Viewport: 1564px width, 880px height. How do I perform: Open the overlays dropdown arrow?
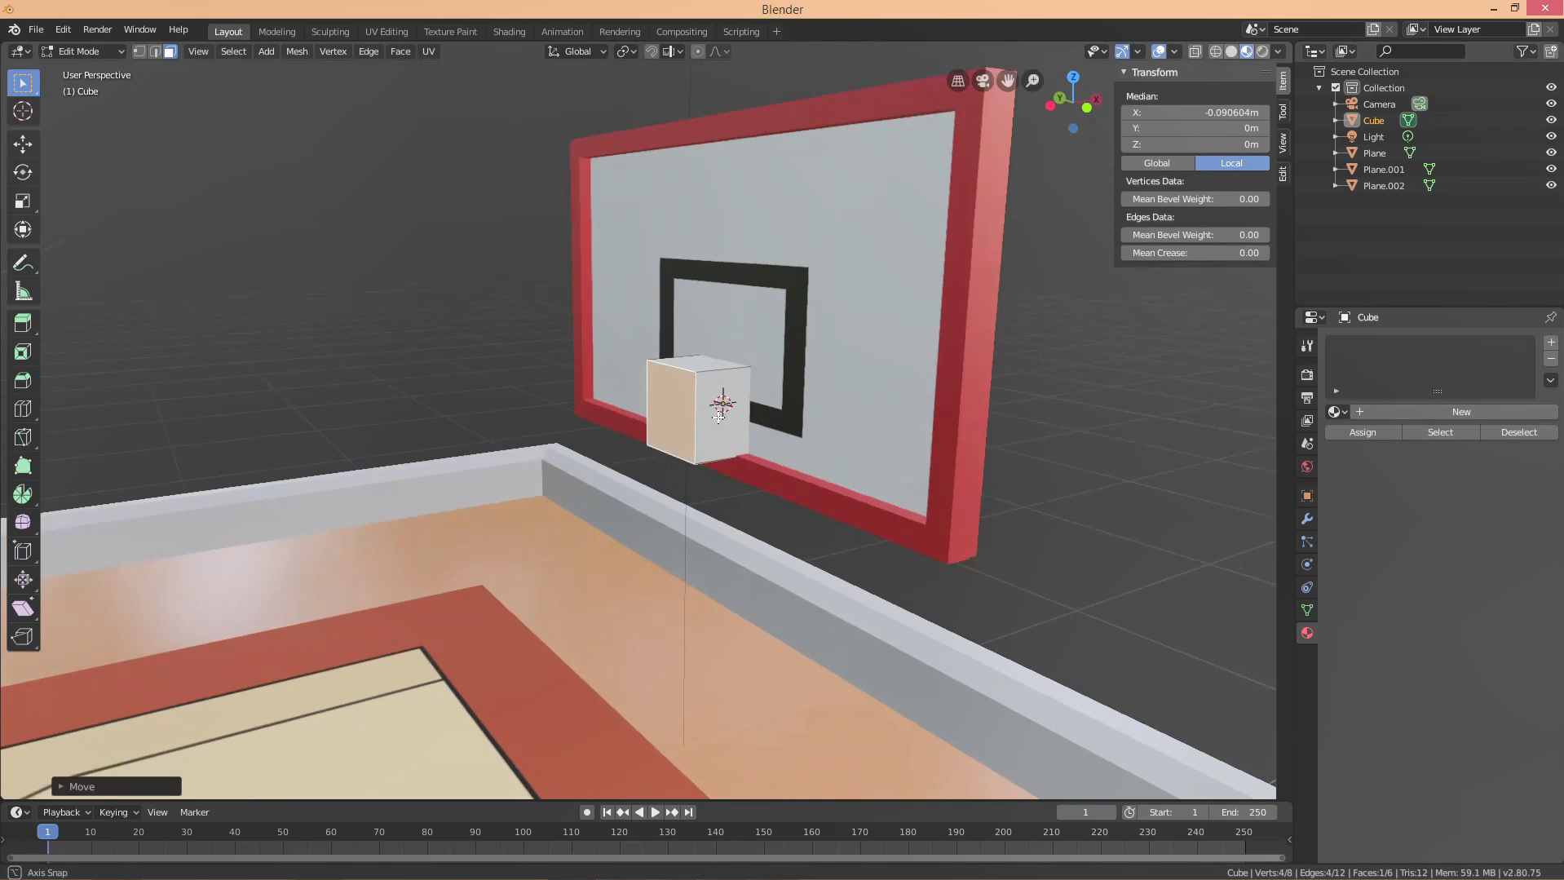point(1174,51)
